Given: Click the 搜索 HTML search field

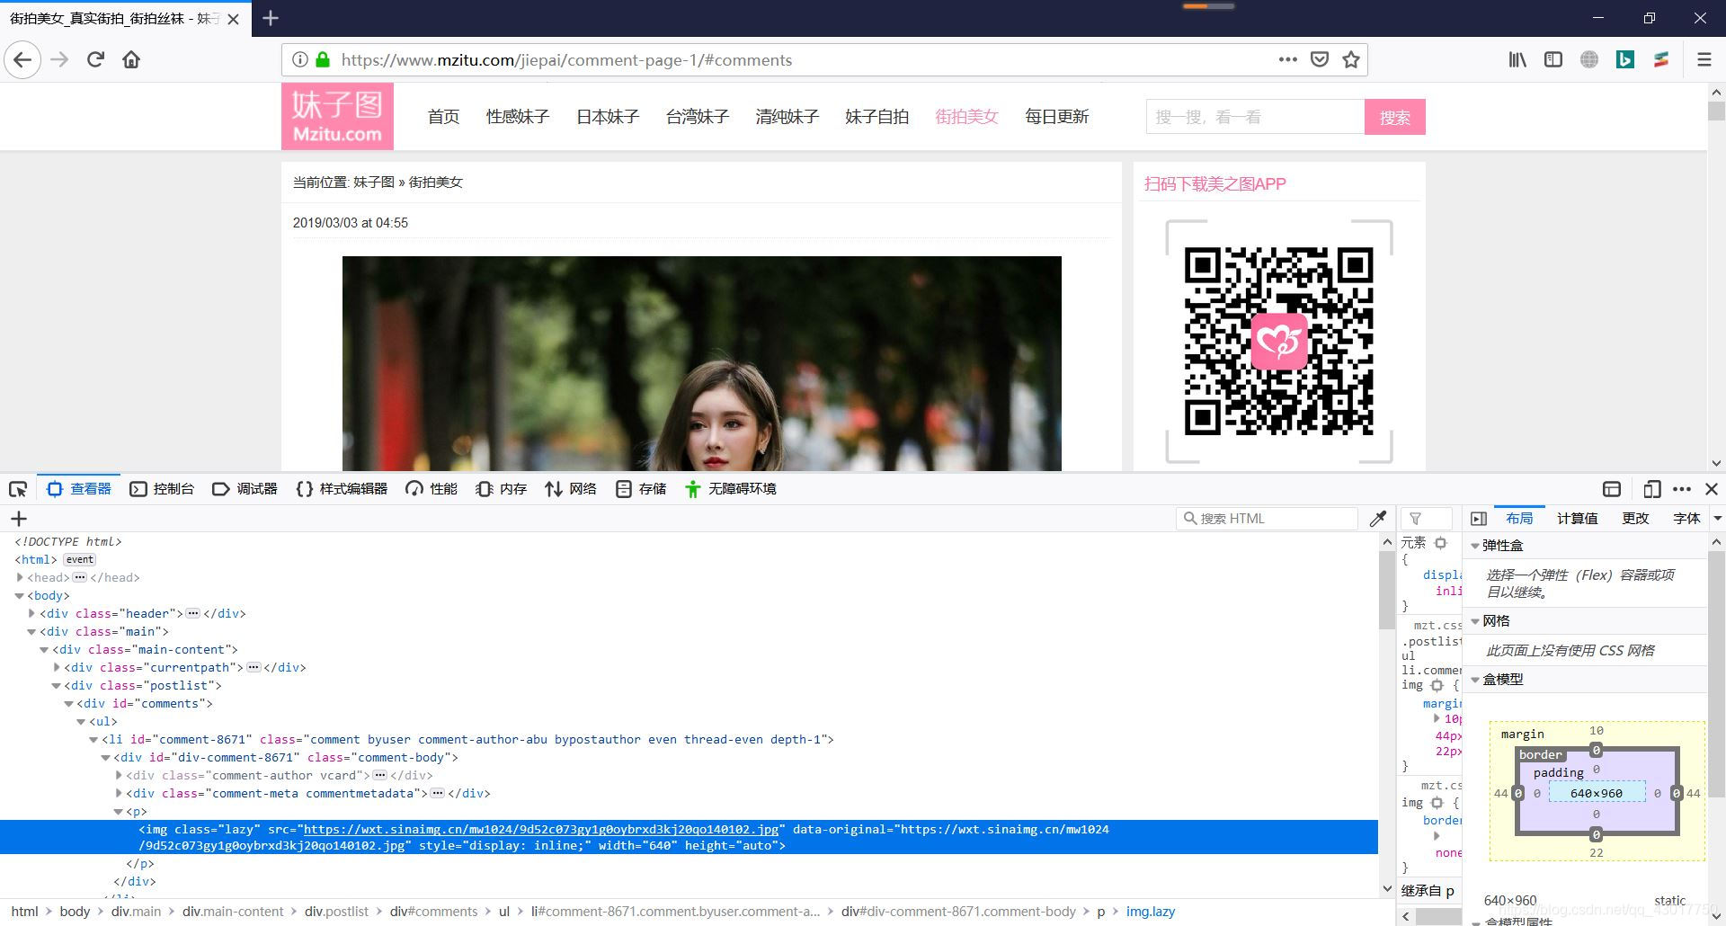Looking at the screenshot, I should pos(1267,519).
